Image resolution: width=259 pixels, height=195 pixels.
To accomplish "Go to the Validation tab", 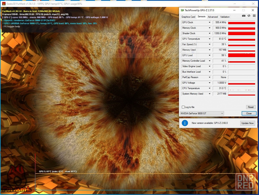I will click(225, 17).
